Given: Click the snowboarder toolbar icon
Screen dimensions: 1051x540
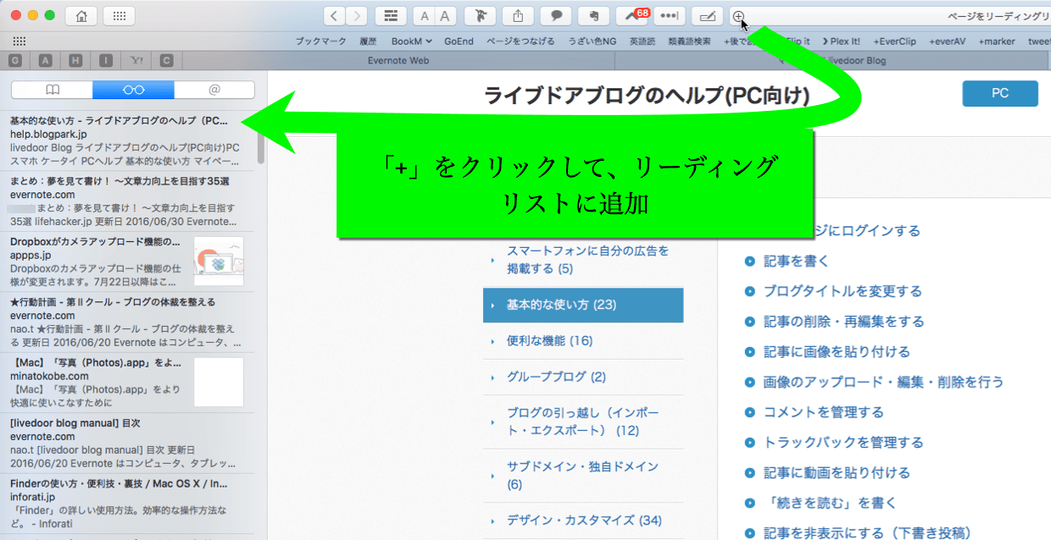Looking at the screenshot, I should pyautogui.click(x=481, y=16).
